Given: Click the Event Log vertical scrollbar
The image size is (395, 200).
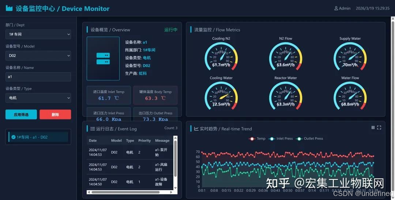Looking at the screenshot, I should click(175, 158).
